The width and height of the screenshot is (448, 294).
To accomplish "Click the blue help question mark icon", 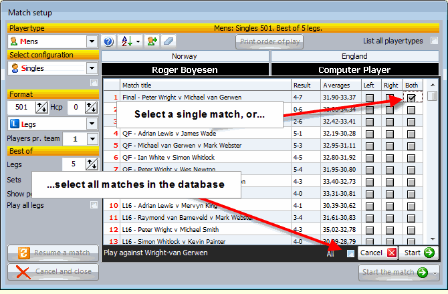I will (109, 41).
